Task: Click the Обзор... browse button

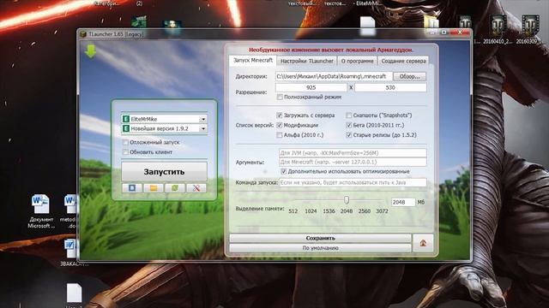Action: point(410,76)
